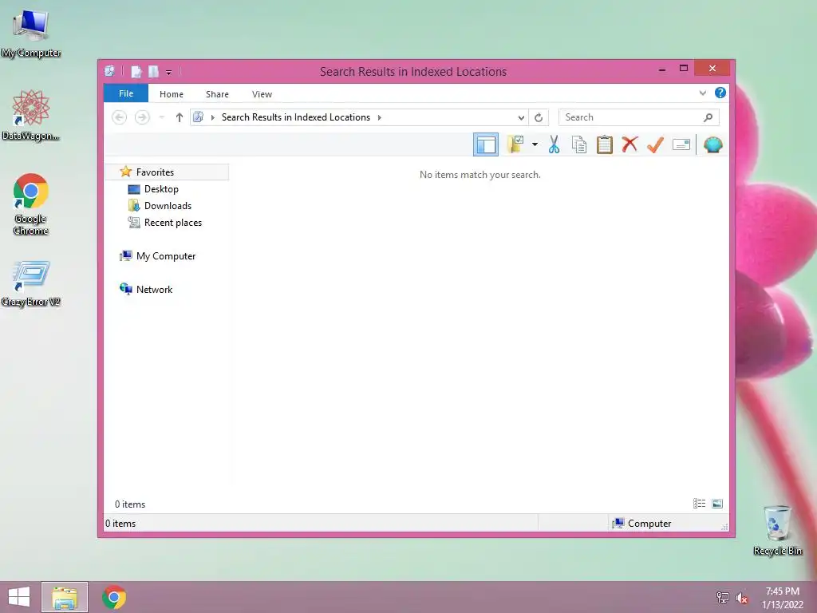
Task: Click File Explorer in taskbar
Action: pos(65,597)
